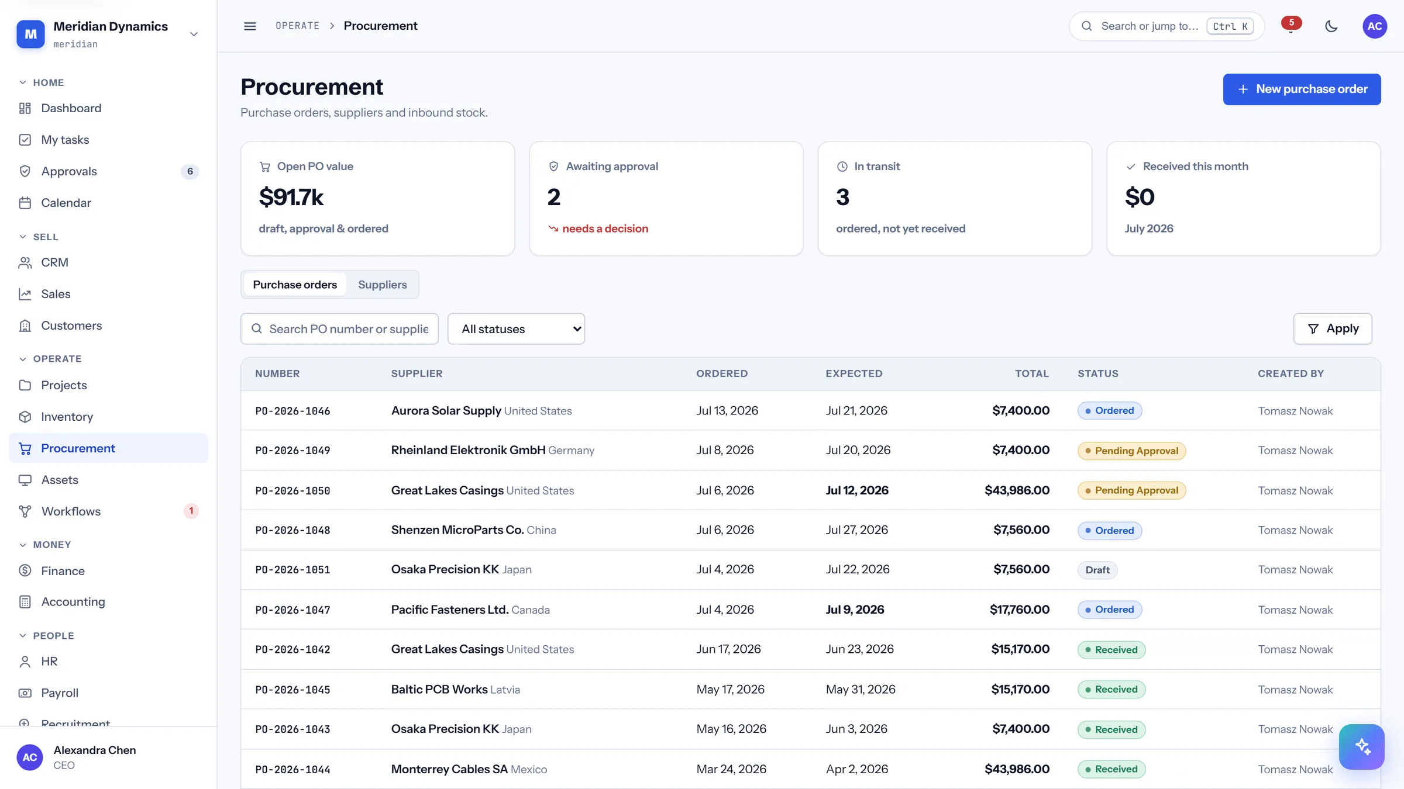
Task: Click the CRM people icon
Action: click(x=25, y=262)
